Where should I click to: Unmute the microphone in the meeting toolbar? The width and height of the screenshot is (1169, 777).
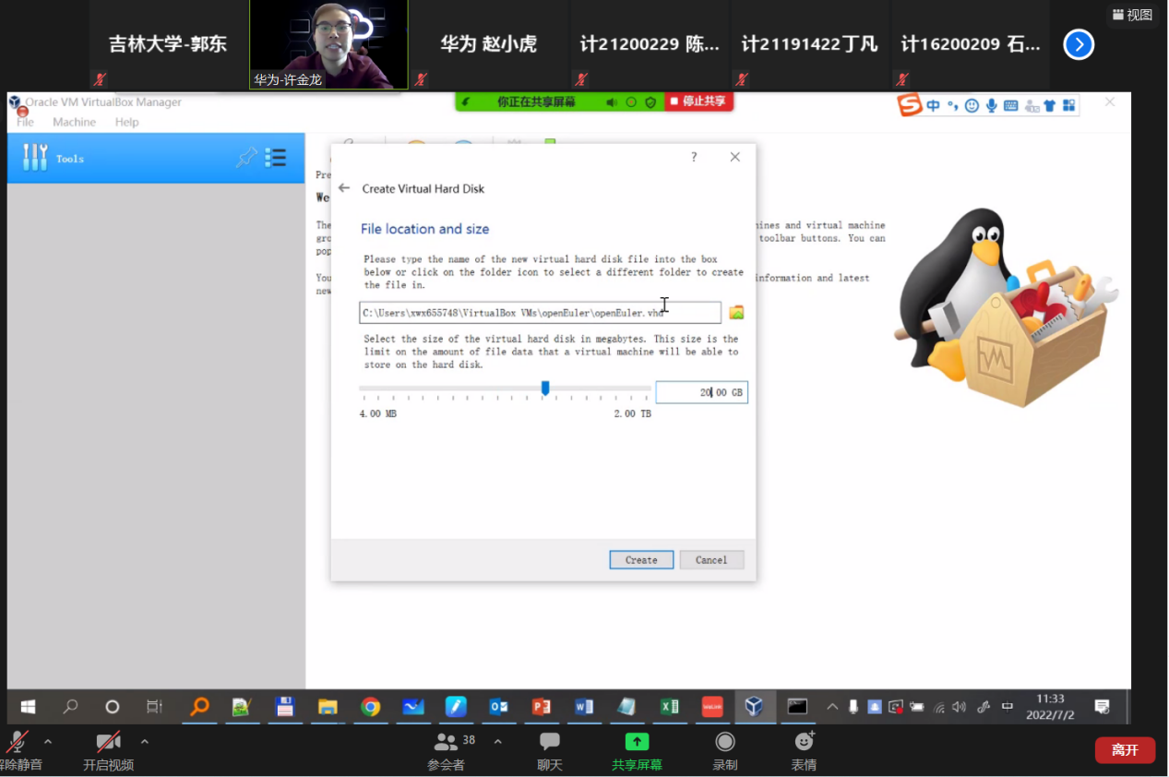[17, 743]
